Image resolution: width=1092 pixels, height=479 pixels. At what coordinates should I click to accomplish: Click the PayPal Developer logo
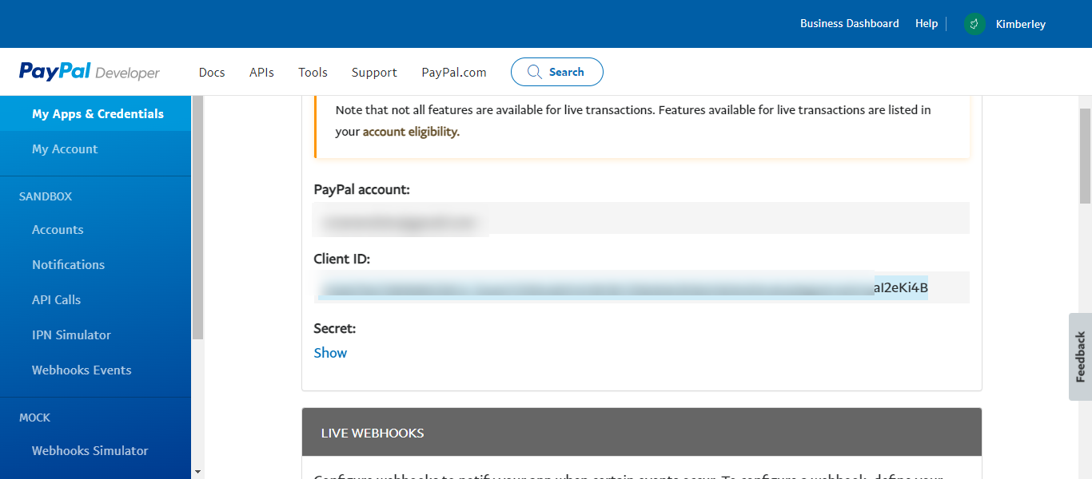click(90, 72)
